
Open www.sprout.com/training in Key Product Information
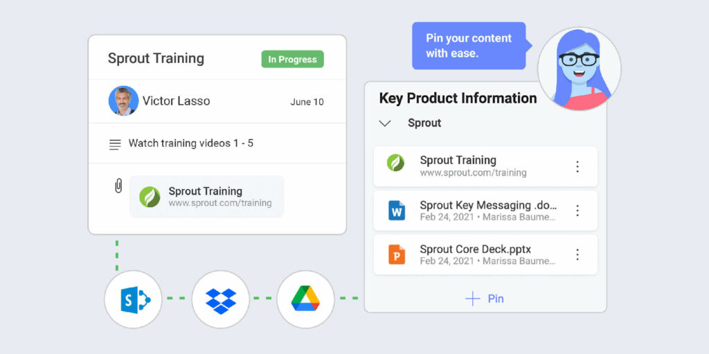tap(473, 172)
